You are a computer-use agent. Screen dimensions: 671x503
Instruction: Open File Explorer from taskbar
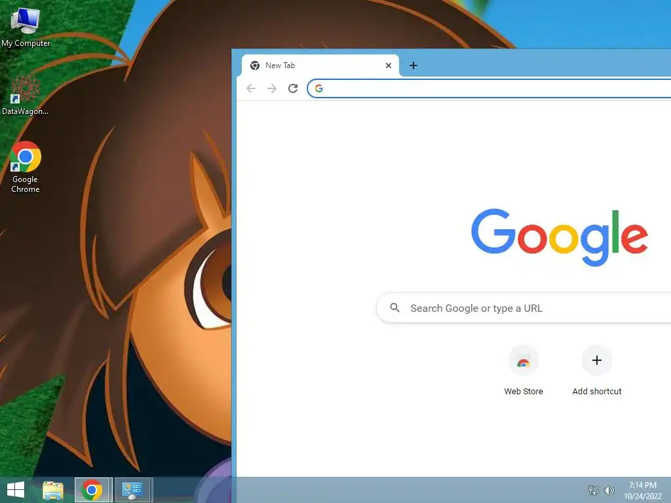tap(53, 490)
